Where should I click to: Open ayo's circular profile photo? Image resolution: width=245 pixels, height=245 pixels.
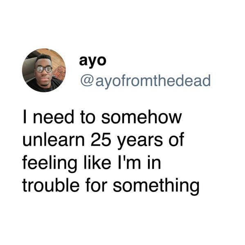(x=44, y=70)
